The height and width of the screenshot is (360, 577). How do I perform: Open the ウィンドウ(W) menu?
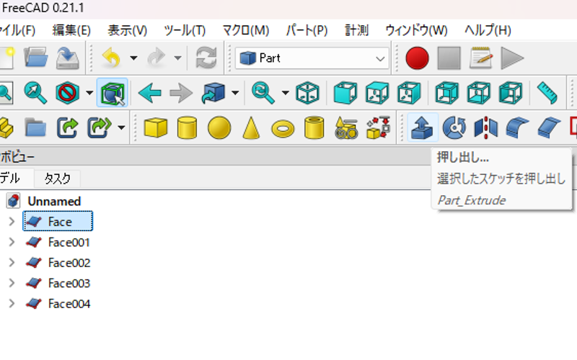(417, 30)
